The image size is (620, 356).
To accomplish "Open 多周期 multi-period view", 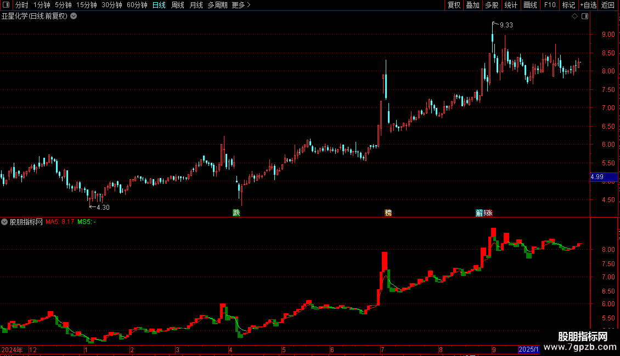I will click(217, 5).
